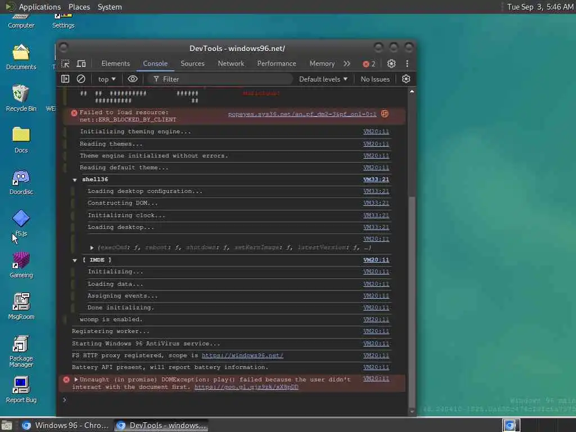This screenshot has height=432, width=576.
Task: Select the Console tab
Action: 155,64
